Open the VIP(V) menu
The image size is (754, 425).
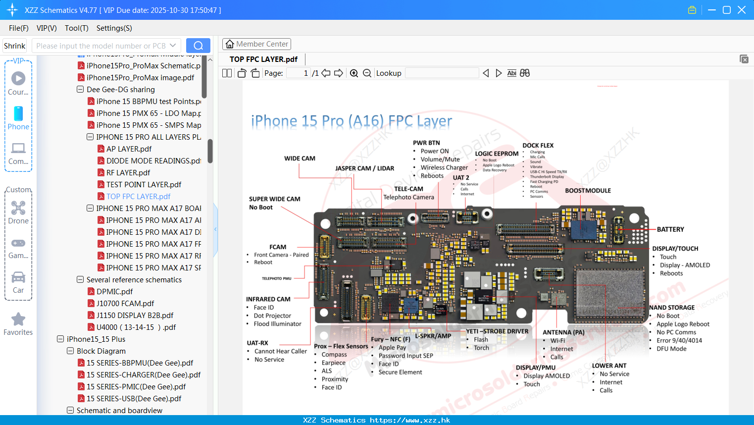(x=47, y=28)
